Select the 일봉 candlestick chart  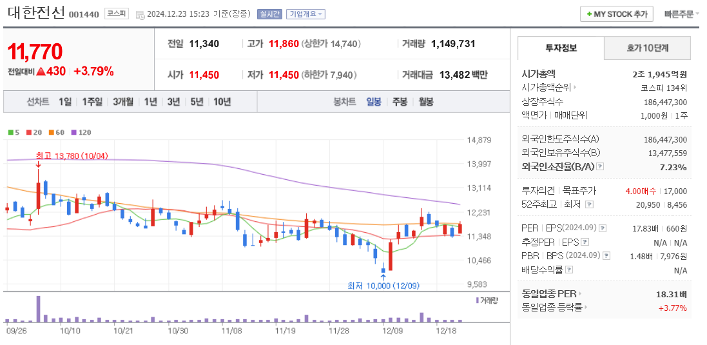[x=374, y=102]
